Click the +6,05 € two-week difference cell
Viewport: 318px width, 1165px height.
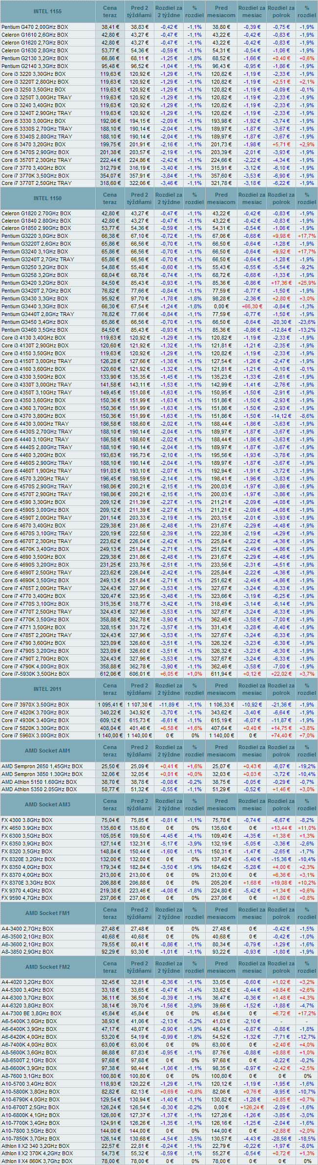(169, 674)
